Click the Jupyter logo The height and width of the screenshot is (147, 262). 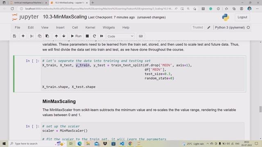point(25,17)
